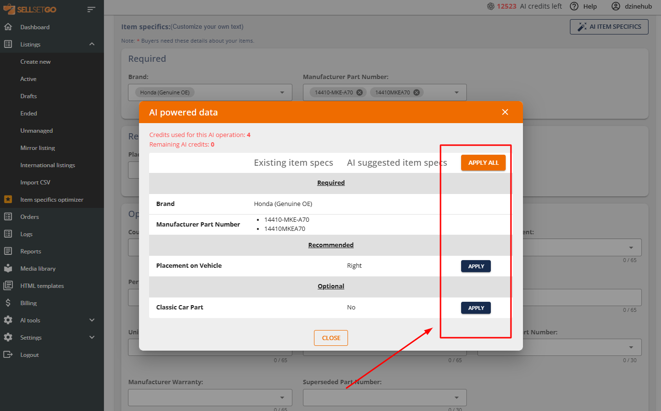
Task: Click the Billing dollar sign icon
Action: pos(8,303)
